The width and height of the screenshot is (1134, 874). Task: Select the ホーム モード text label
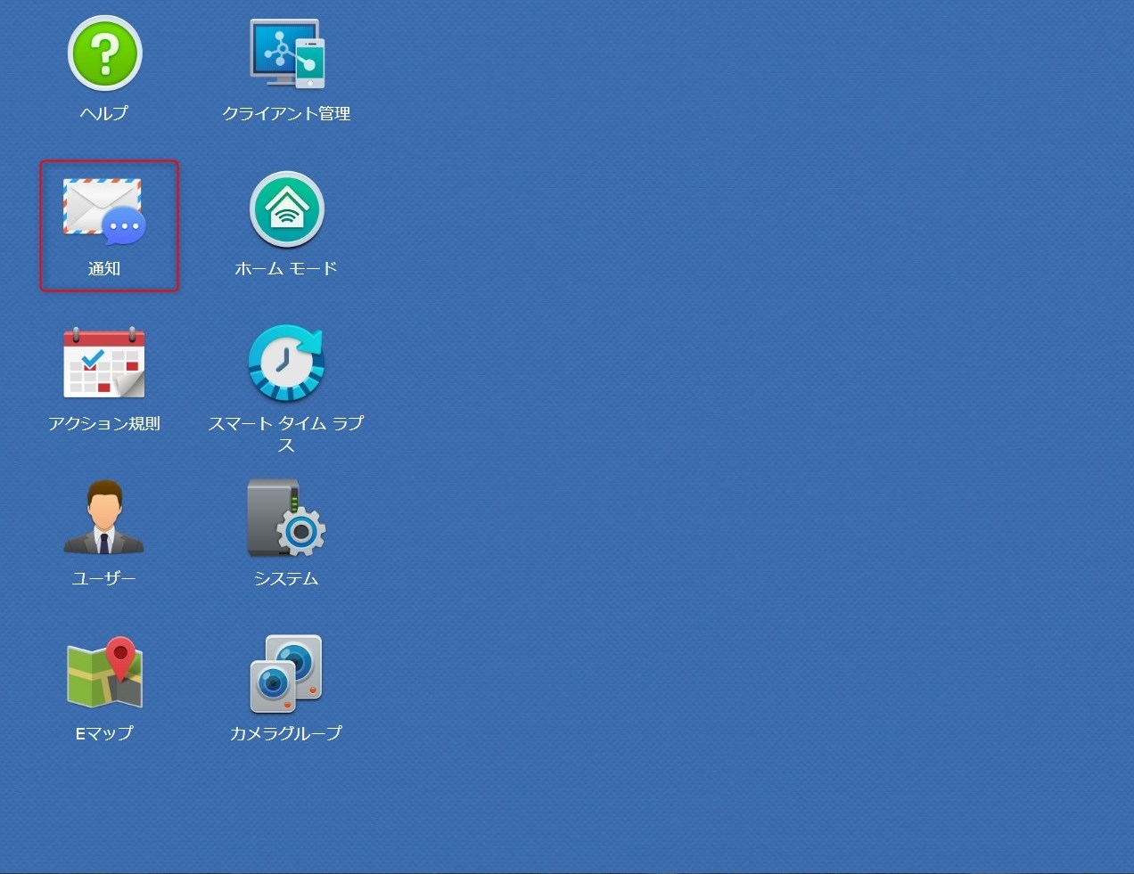(x=286, y=268)
